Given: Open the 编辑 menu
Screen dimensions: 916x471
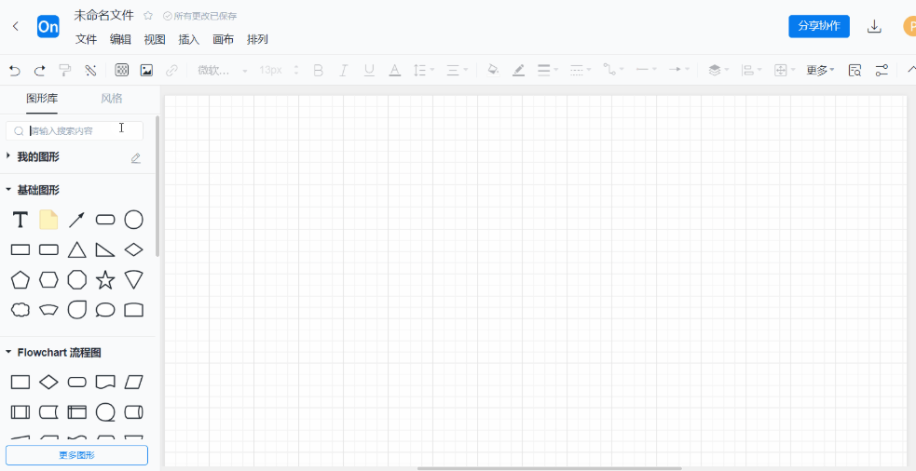Looking at the screenshot, I should [121, 40].
